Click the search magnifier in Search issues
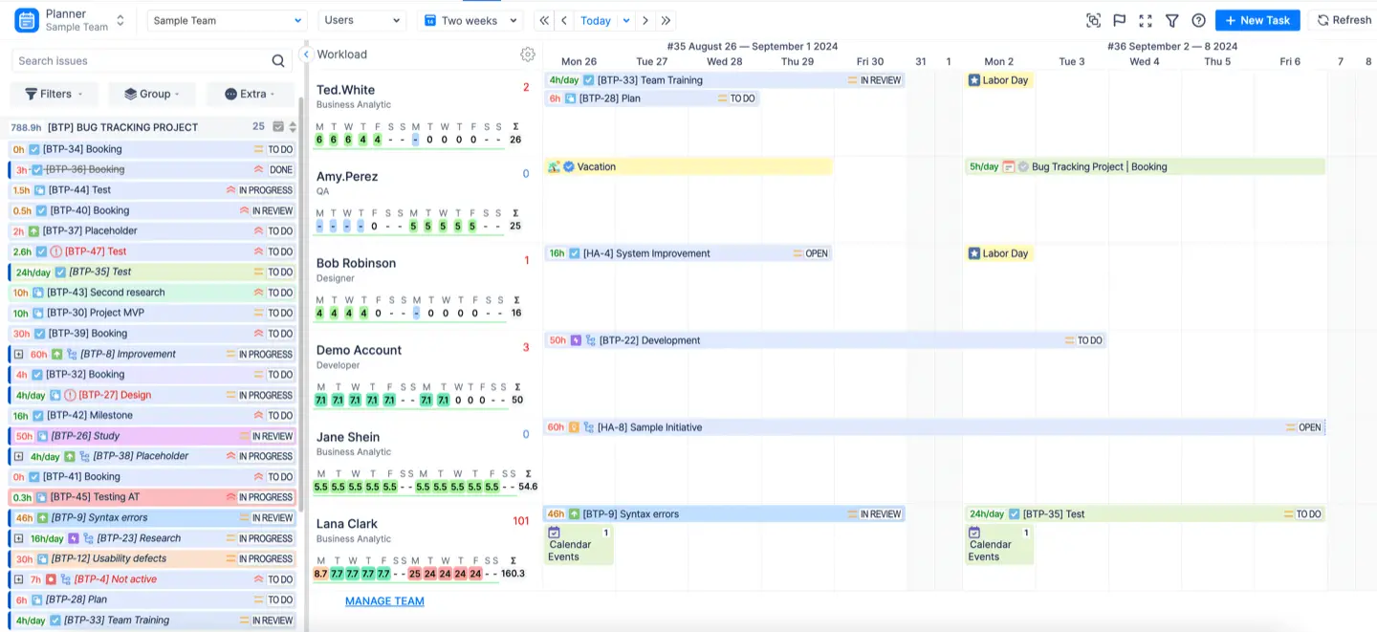This screenshot has width=1377, height=632. click(x=278, y=61)
